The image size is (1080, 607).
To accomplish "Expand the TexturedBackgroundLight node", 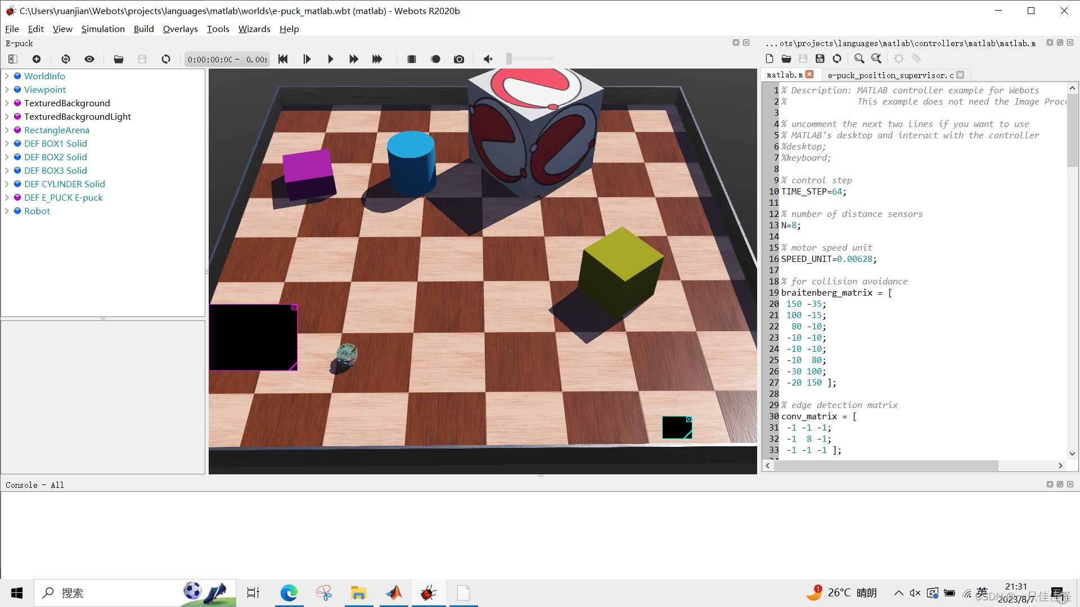I will click(7, 116).
